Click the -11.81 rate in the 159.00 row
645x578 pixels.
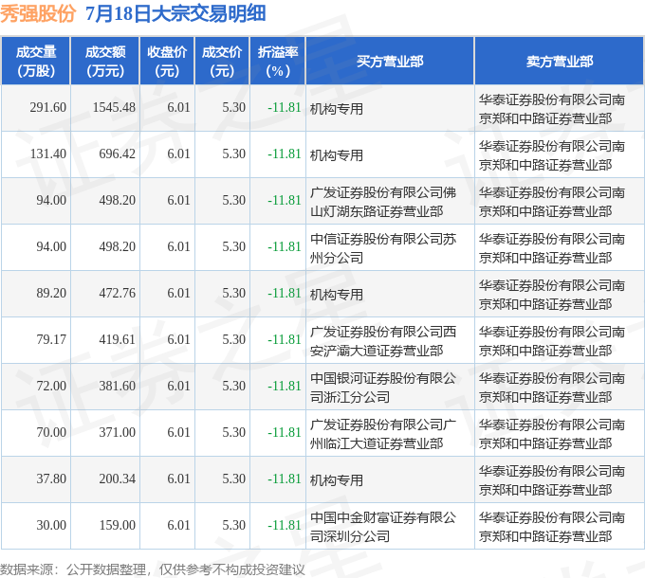(285, 526)
